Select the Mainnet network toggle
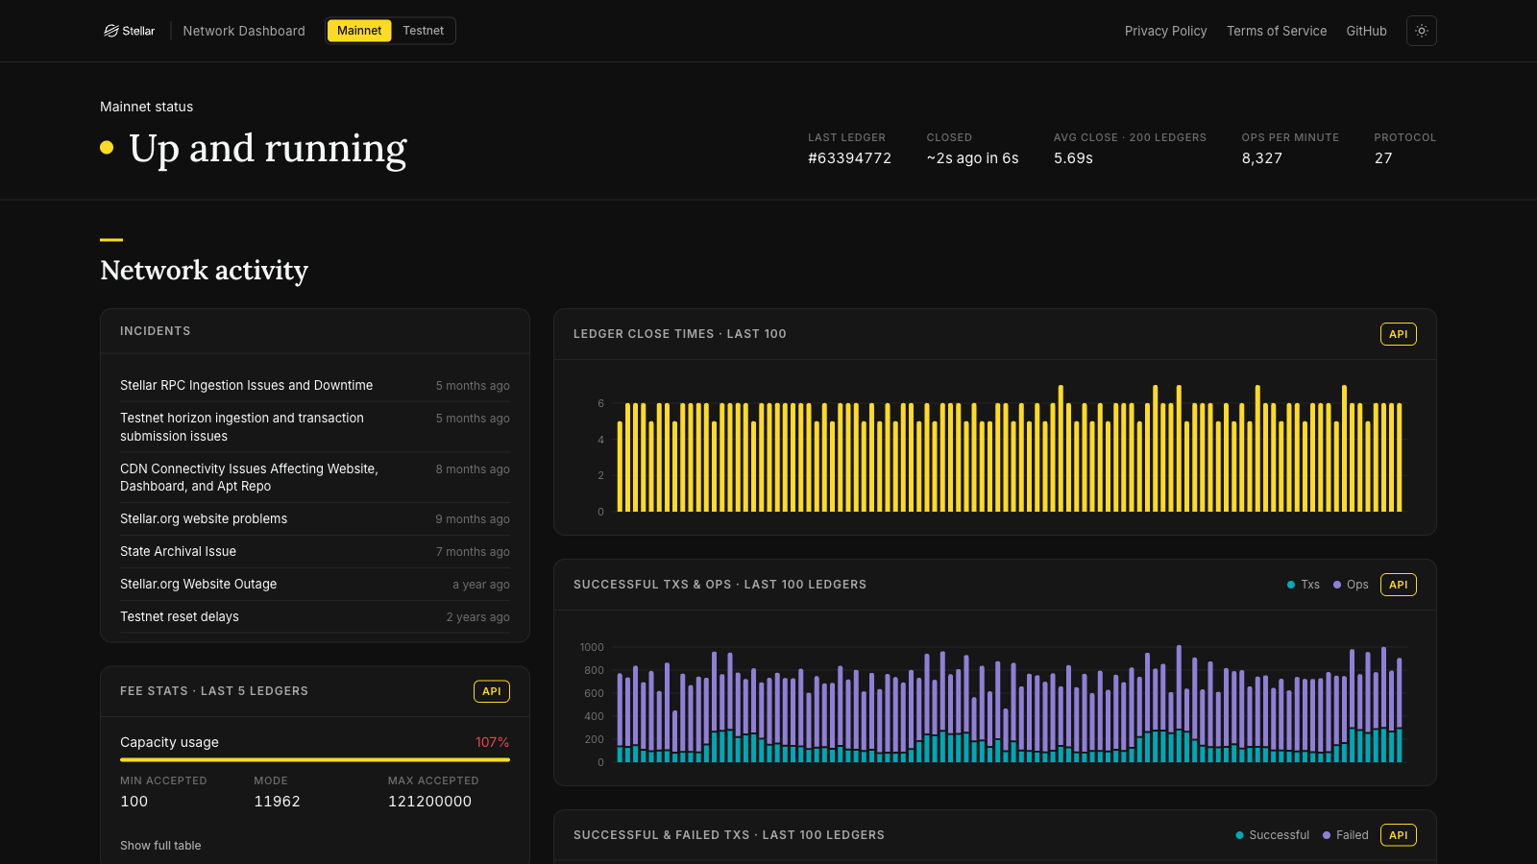The width and height of the screenshot is (1537, 864). (359, 31)
